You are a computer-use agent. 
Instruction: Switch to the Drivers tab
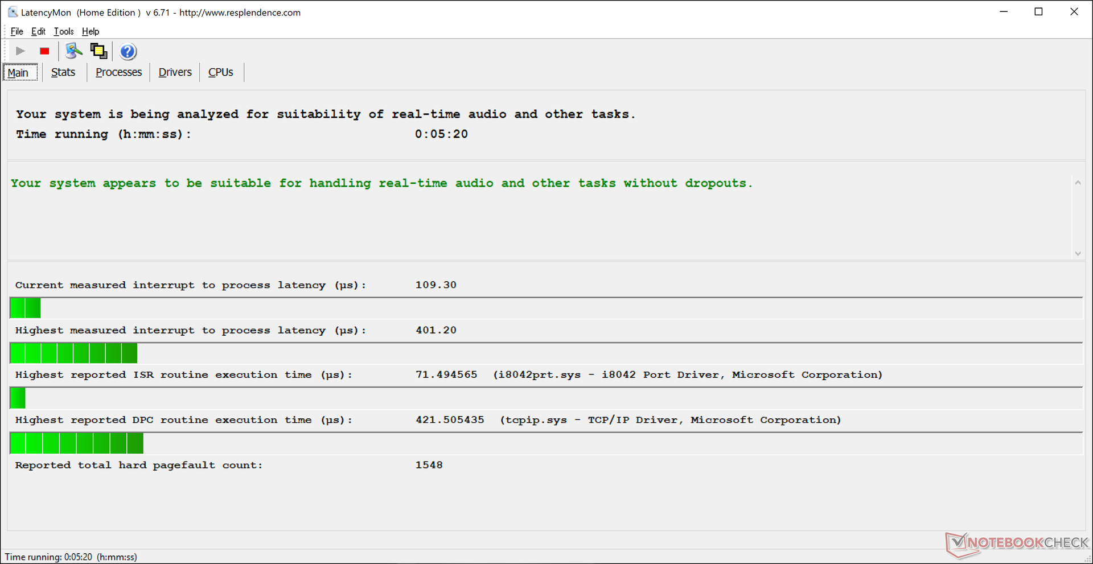click(175, 72)
